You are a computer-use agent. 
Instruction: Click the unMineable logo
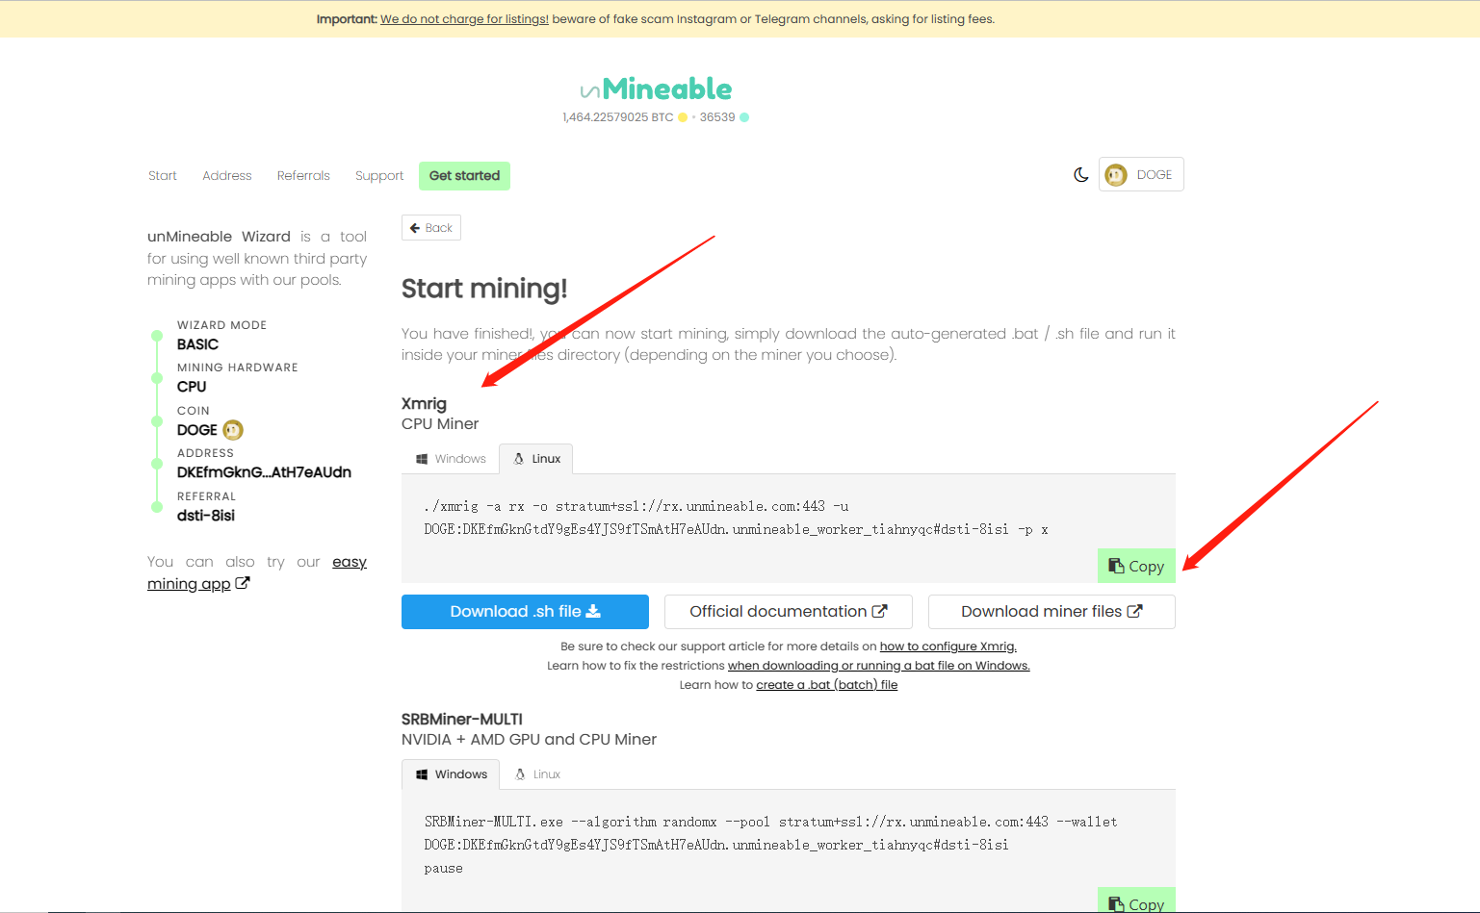tap(656, 89)
